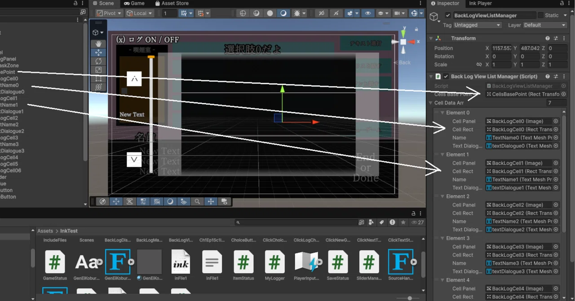
Task: Open the Pivot dropdown
Action: point(109,13)
